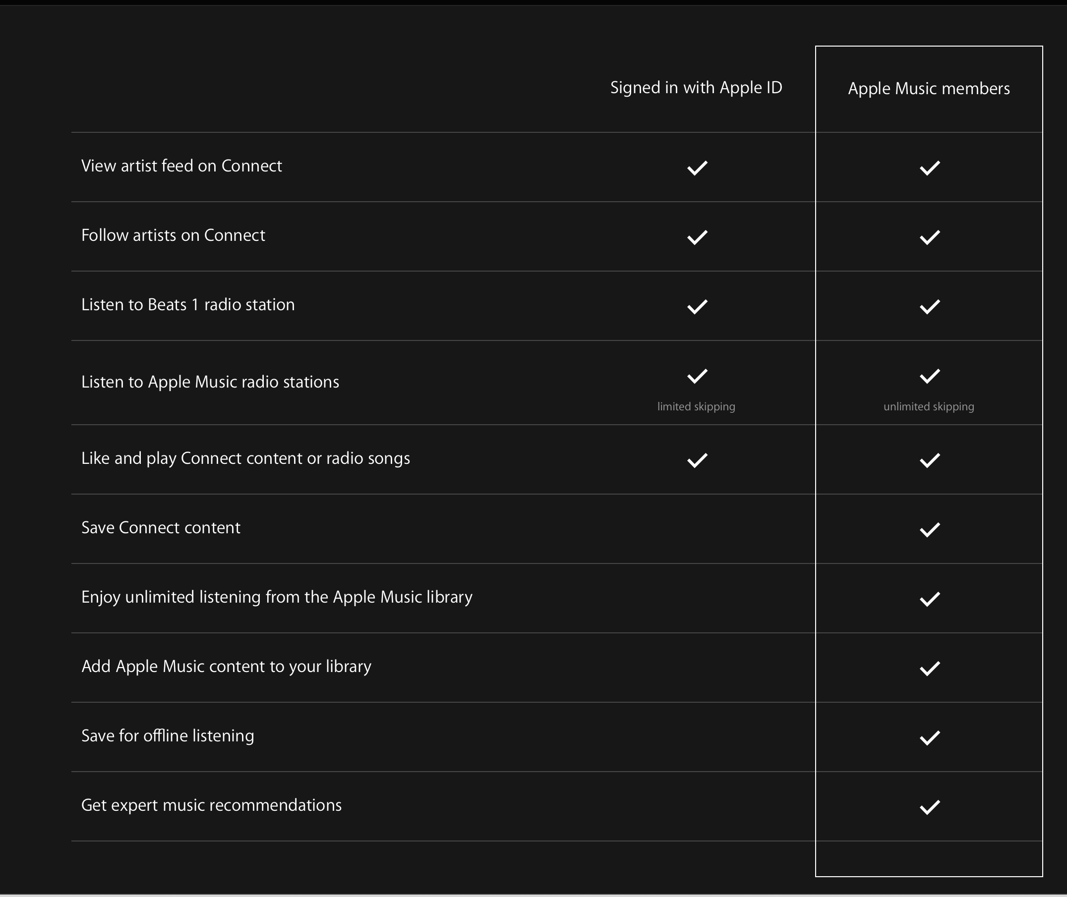This screenshot has width=1067, height=897.
Task: Click the 'unlimited skipping' note
Action: 929,407
